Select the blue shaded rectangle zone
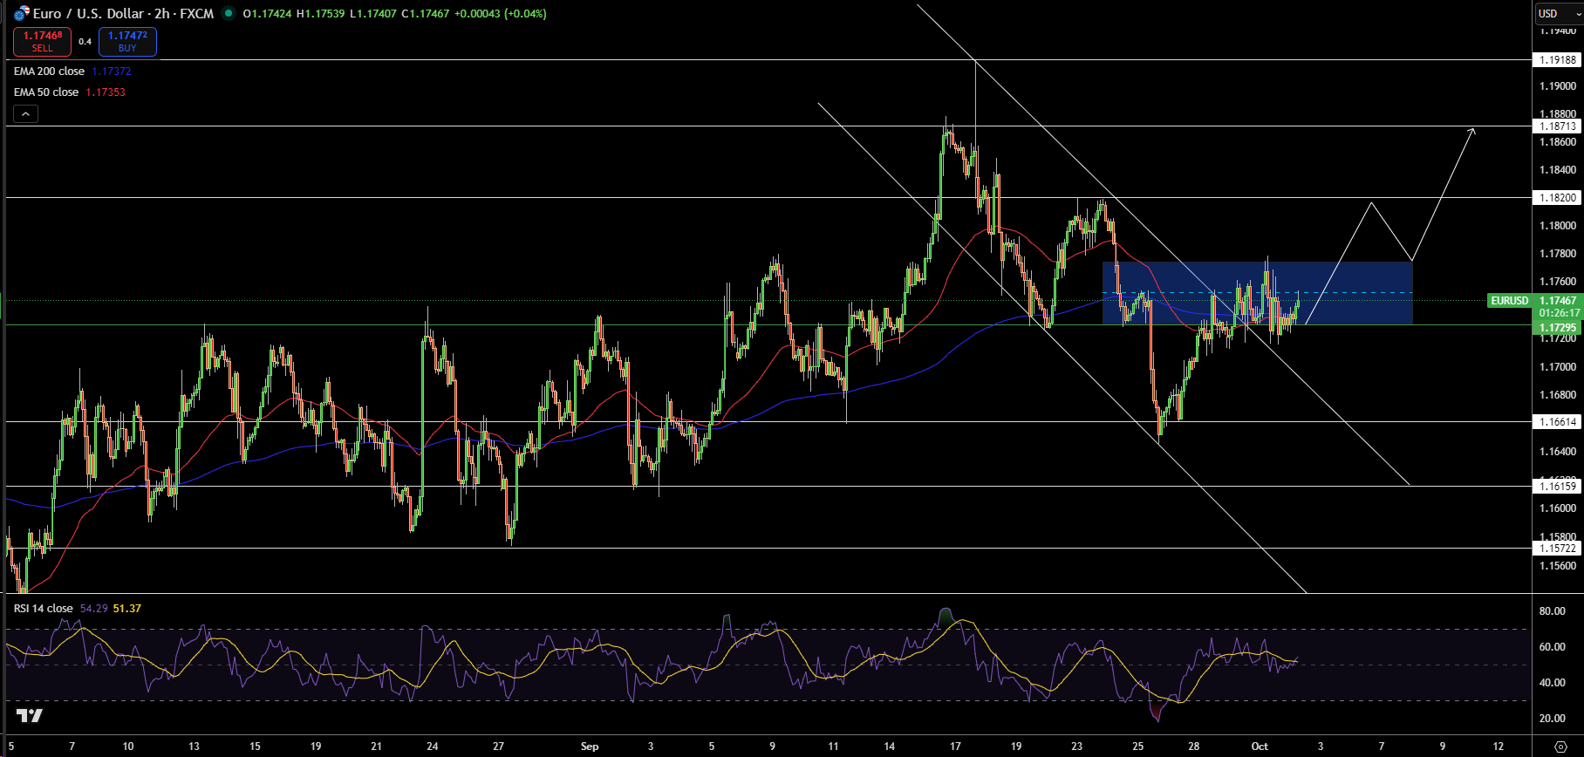1584x757 pixels. (1343, 279)
